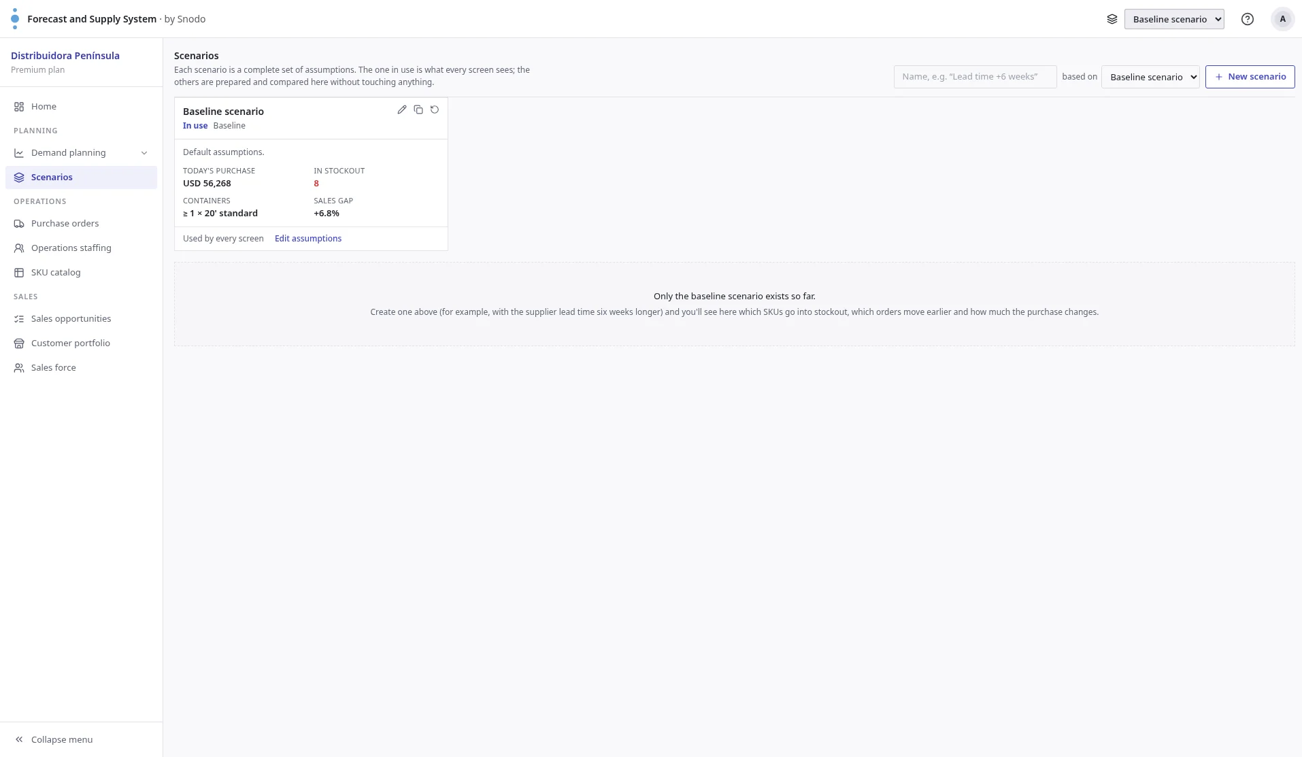The width and height of the screenshot is (1302, 757).
Task: Click the 'In use' status label
Action: click(195, 126)
